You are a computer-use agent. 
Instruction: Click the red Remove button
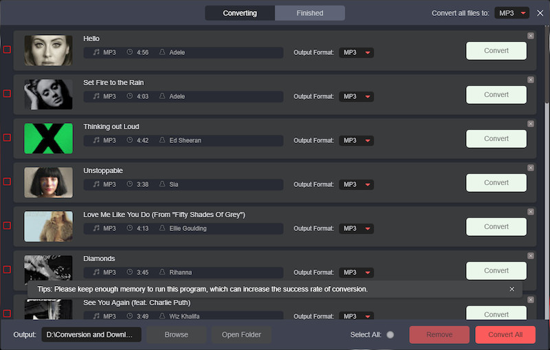click(439, 335)
